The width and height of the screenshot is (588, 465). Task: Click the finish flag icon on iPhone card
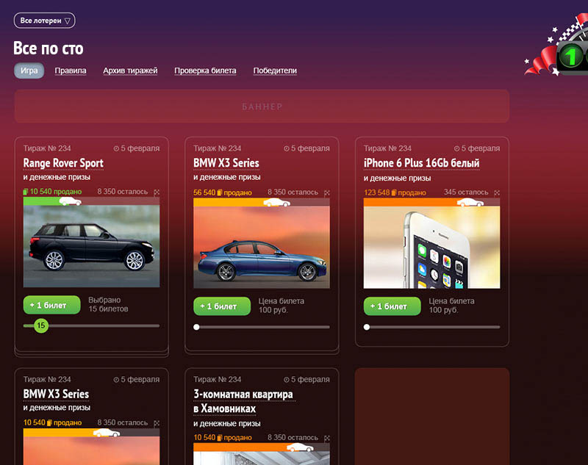(x=497, y=192)
